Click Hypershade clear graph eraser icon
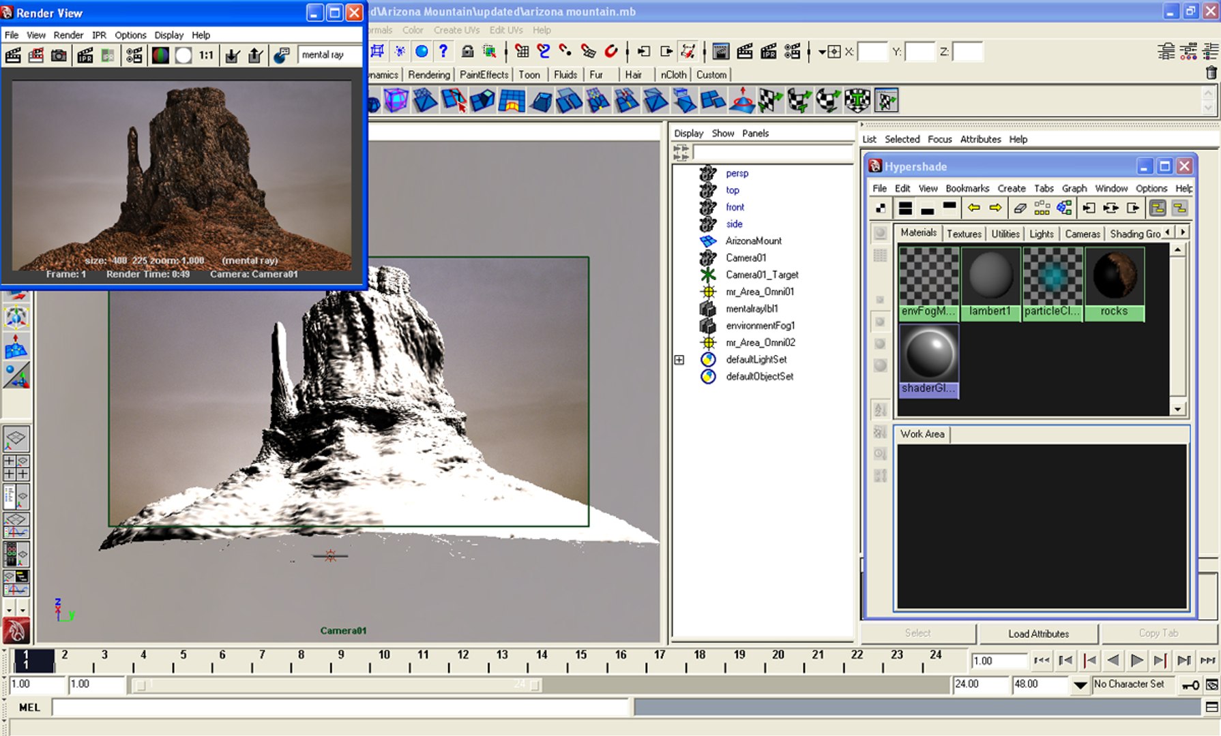This screenshot has width=1221, height=736. [1020, 208]
